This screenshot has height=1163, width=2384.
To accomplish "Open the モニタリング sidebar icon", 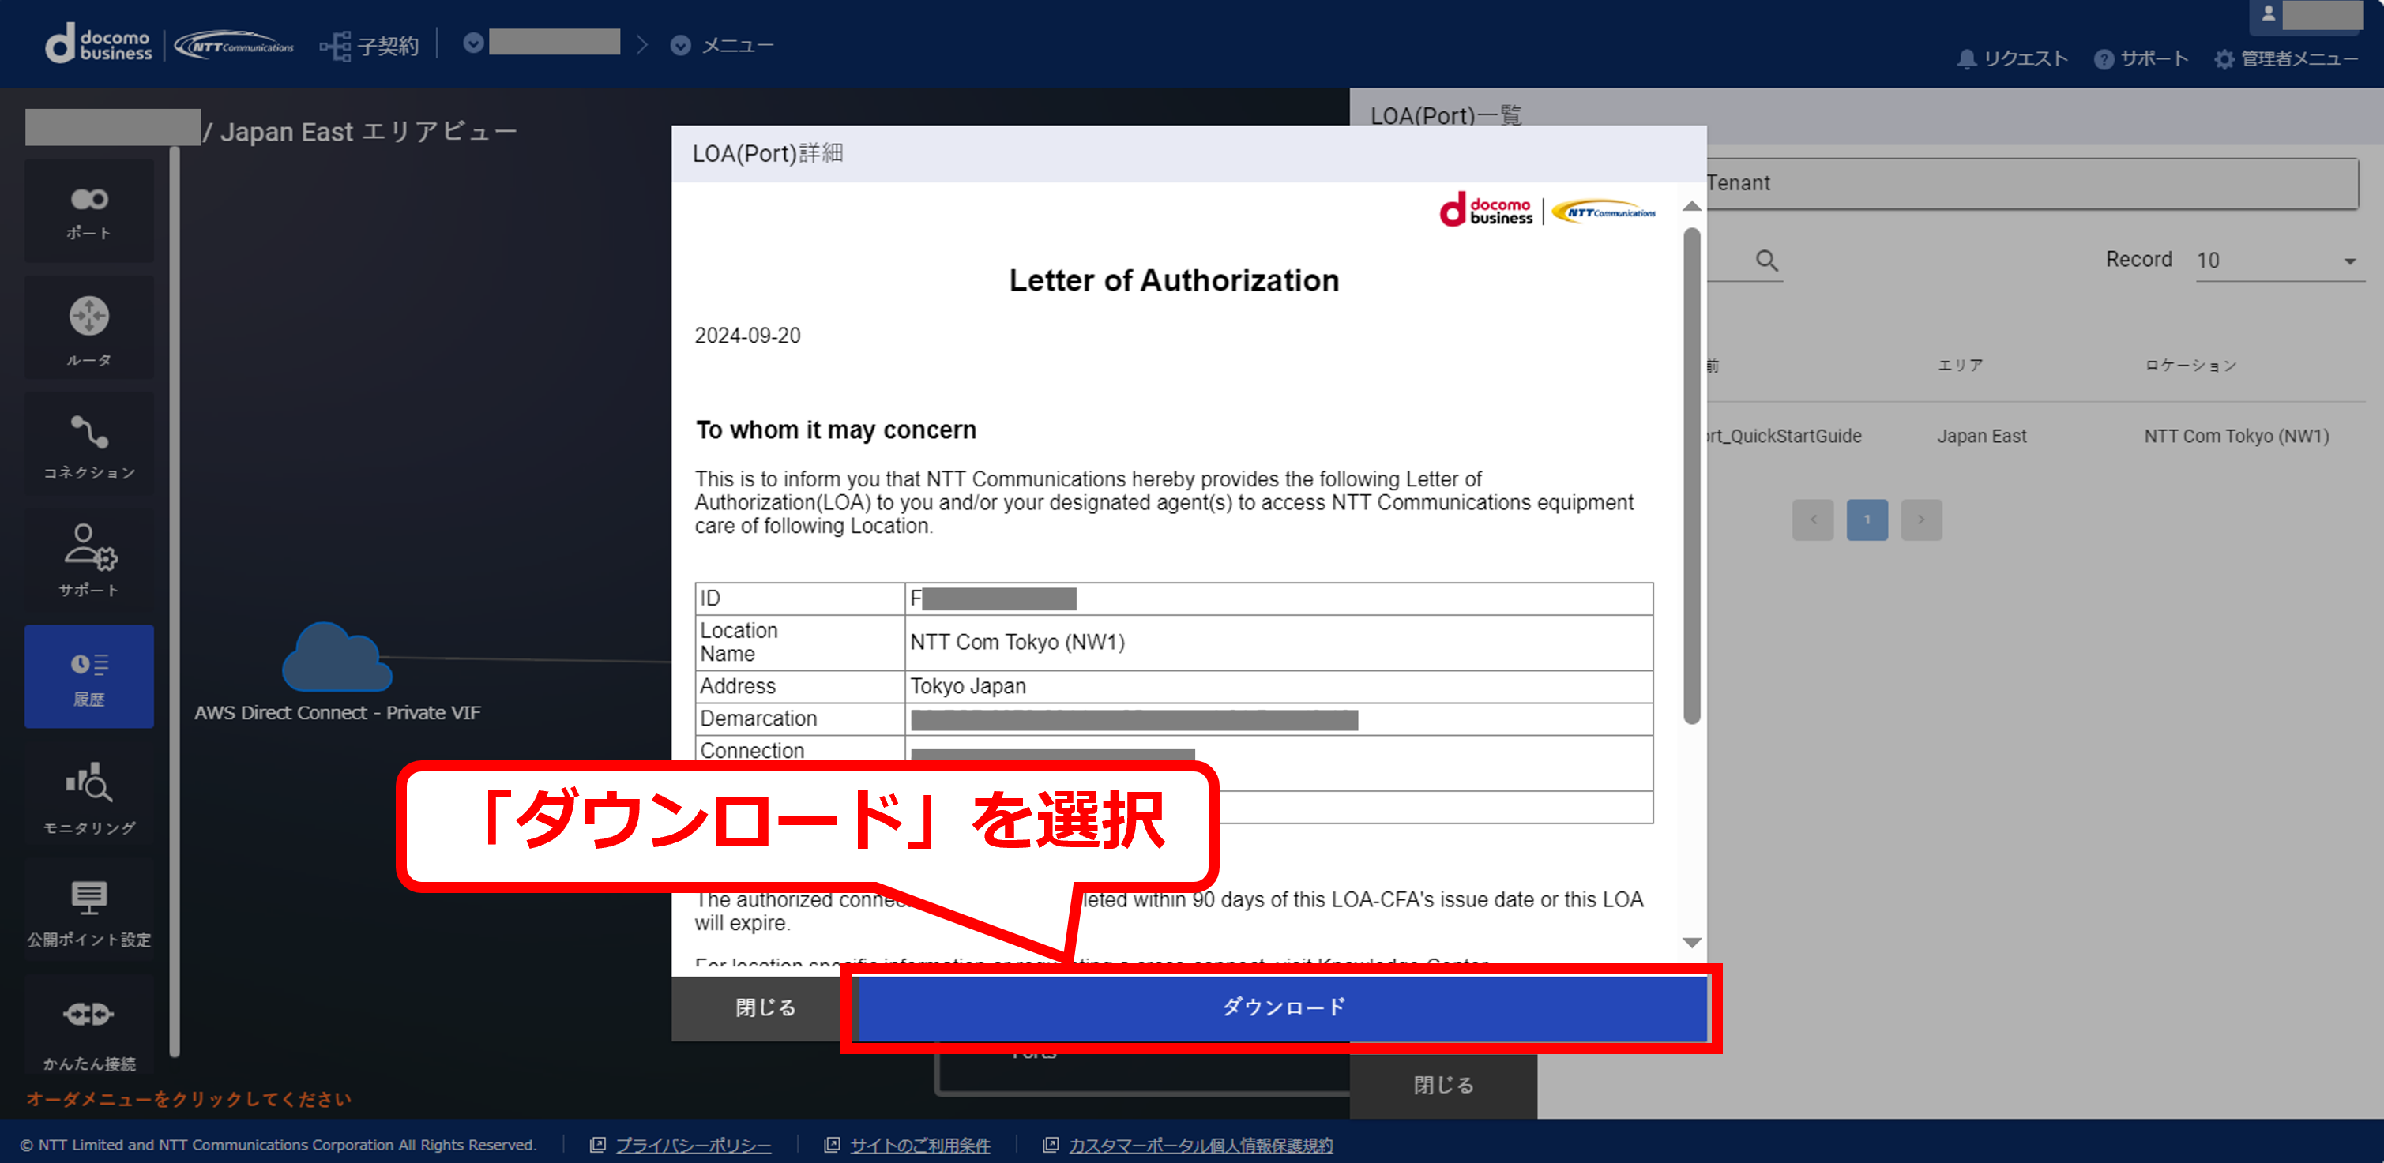I will (88, 793).
